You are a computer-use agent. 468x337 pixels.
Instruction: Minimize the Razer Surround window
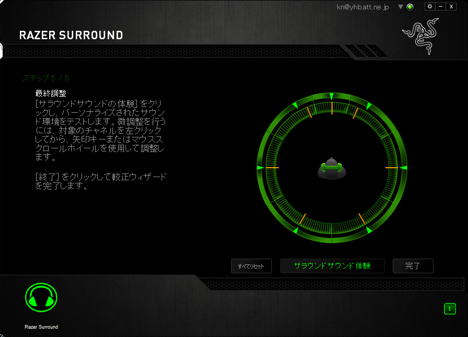(x=440, y=7)
